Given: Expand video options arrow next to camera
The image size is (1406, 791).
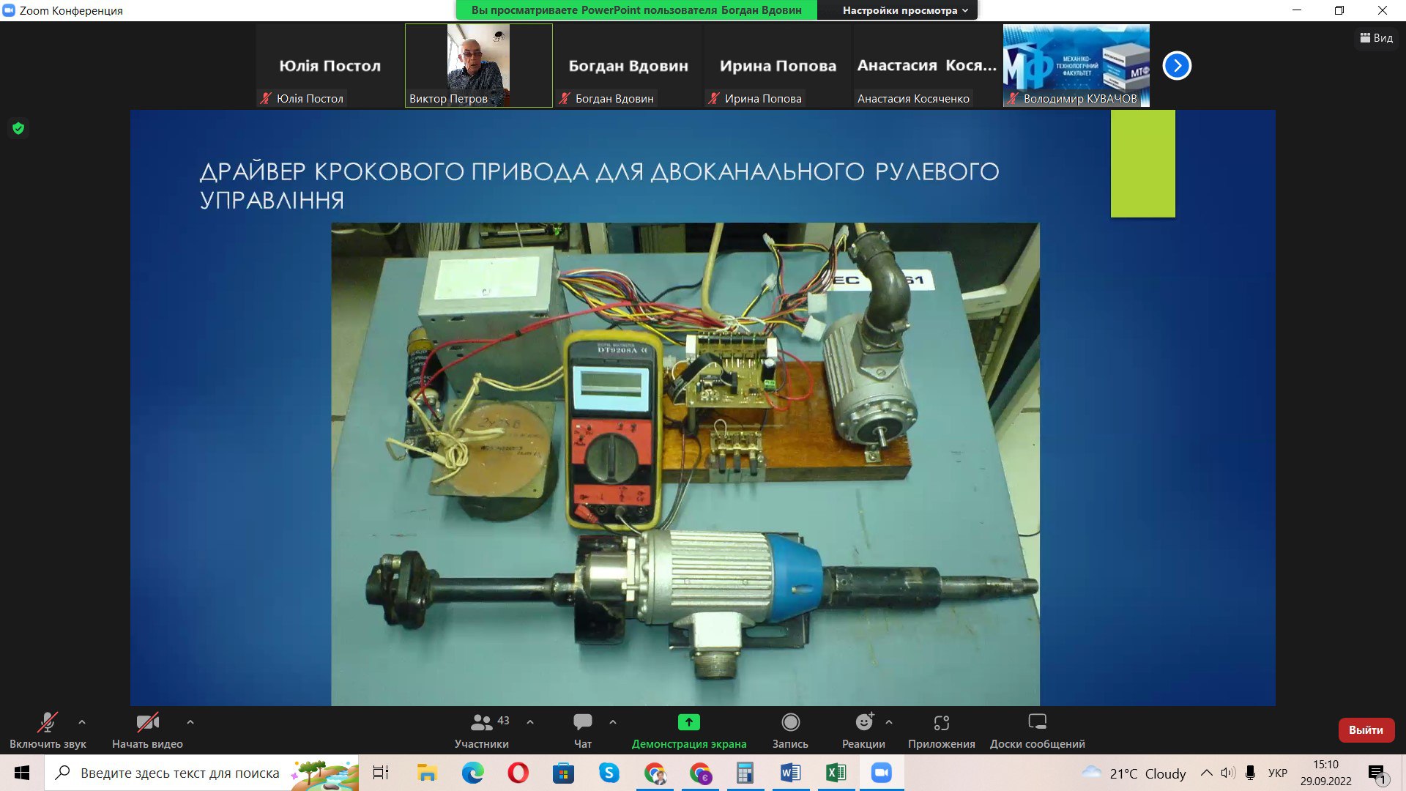Looking at the screenshot, I should tap(190, 722).
